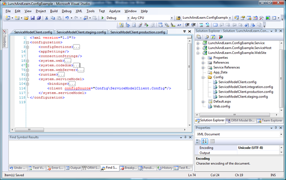Open the XML menu
The image size is (286, 180).
(79, 11)
